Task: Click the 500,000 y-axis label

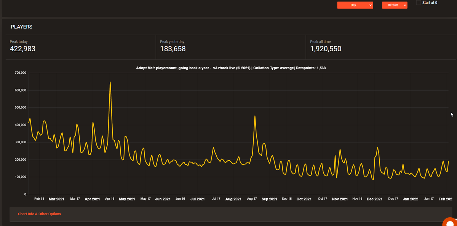Action: coord(20,107)
